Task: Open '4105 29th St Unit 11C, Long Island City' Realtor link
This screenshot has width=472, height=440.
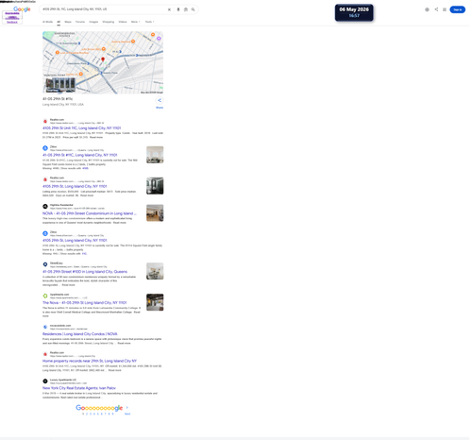Action: click(x=82, y=128)
